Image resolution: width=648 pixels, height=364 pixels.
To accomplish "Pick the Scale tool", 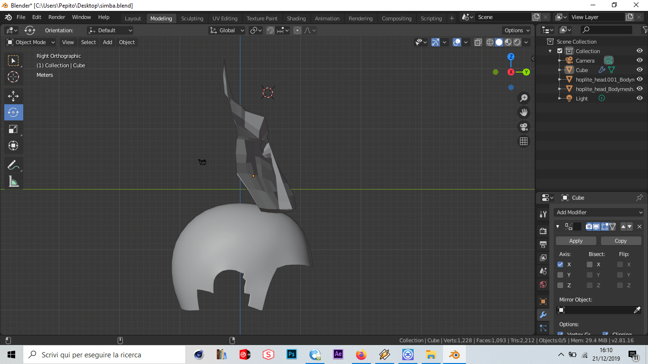I will click(x=13, y=129).
